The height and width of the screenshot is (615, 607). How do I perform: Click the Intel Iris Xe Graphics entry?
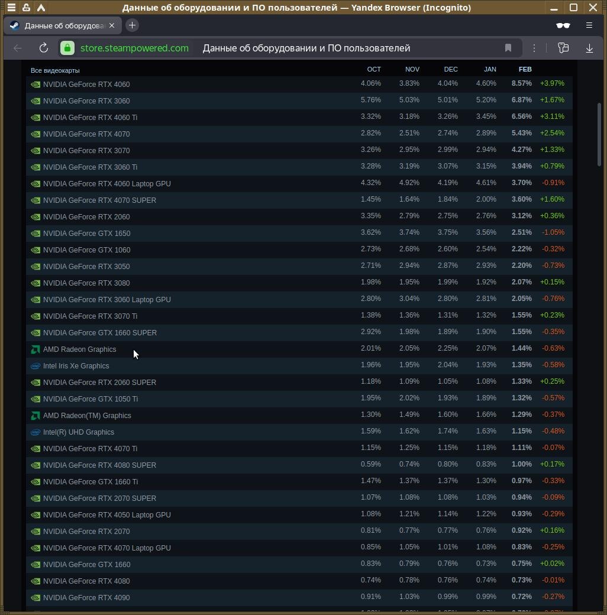click(x=76, y=365)
